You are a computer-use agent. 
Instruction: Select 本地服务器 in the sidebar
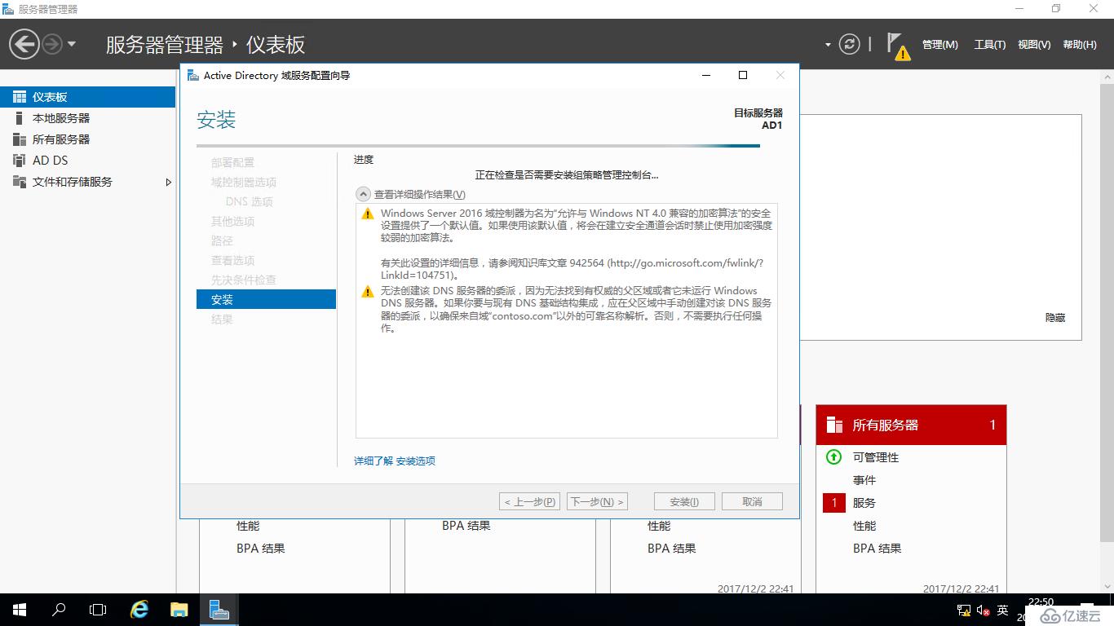87,118
